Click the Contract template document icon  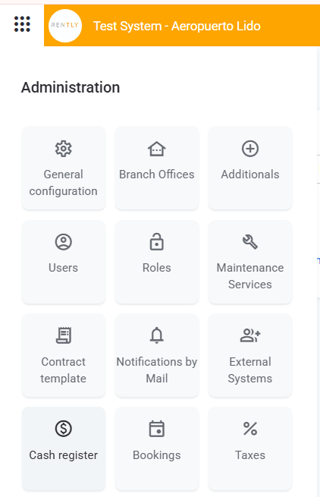64,335
